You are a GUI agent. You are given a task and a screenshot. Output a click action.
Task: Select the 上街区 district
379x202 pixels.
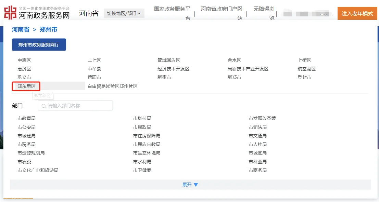304,60
